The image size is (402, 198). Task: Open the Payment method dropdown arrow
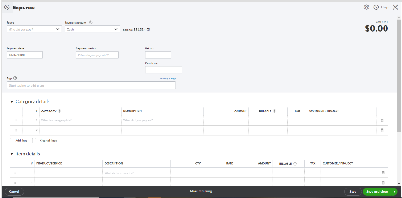[115, 55]
